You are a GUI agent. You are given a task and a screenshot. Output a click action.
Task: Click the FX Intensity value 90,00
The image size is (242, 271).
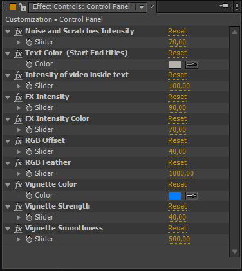177,107
